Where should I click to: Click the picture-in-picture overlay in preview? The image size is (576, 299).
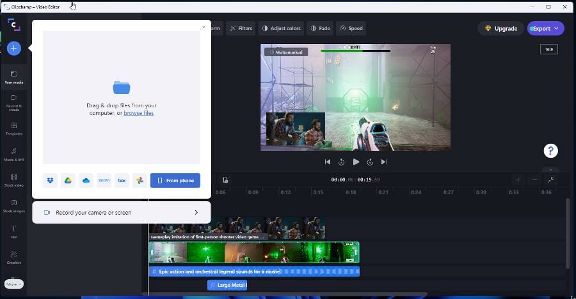[296, 129]
